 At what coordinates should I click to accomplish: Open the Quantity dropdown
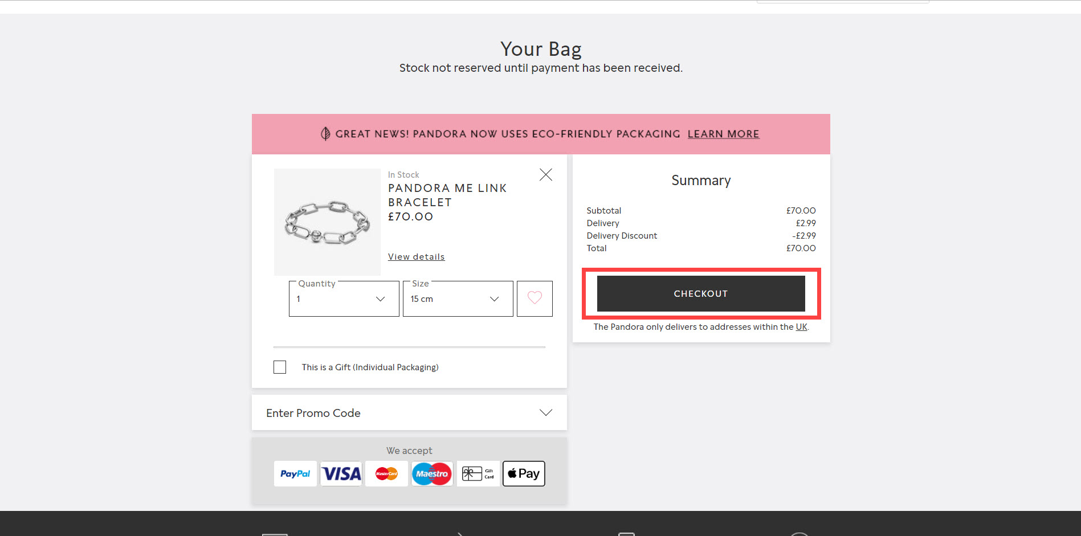(x=344, y=298)
